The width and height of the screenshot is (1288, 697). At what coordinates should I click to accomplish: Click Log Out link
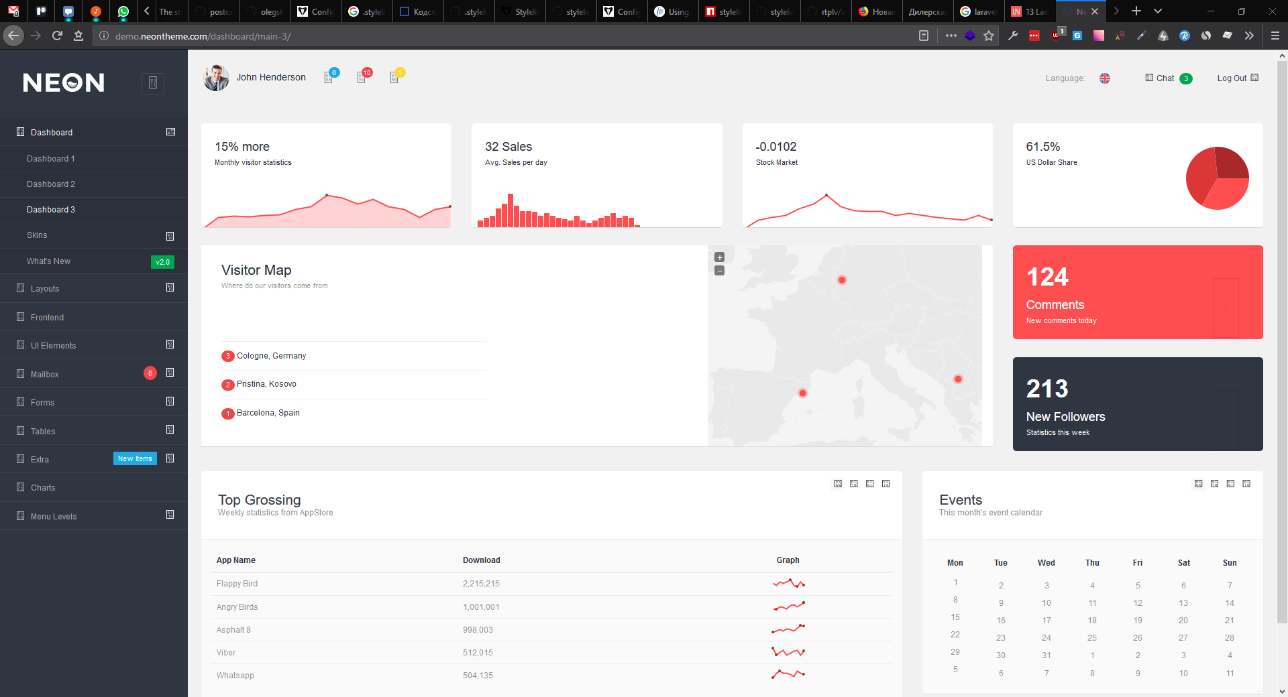tap(1232, 78)
